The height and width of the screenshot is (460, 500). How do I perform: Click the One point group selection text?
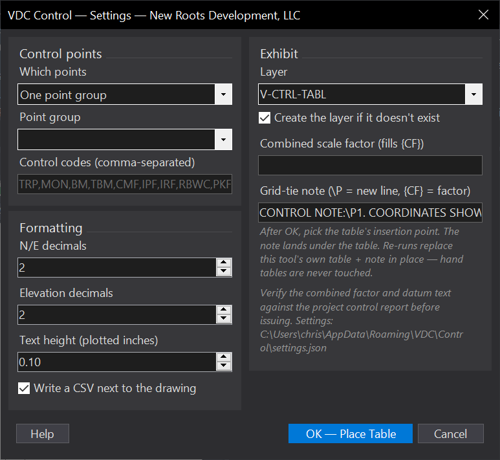[63, 94]
